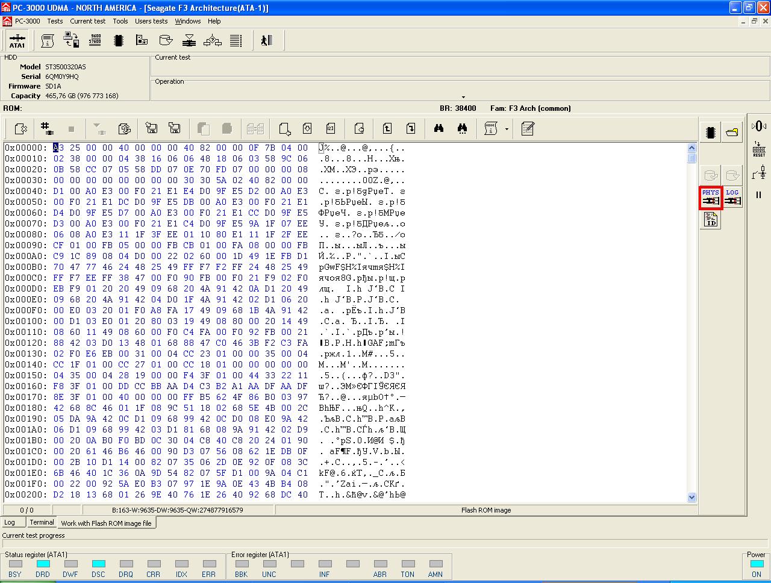Click the ATA1 port selector icon

pyautogui.click(x=17, y=40)
